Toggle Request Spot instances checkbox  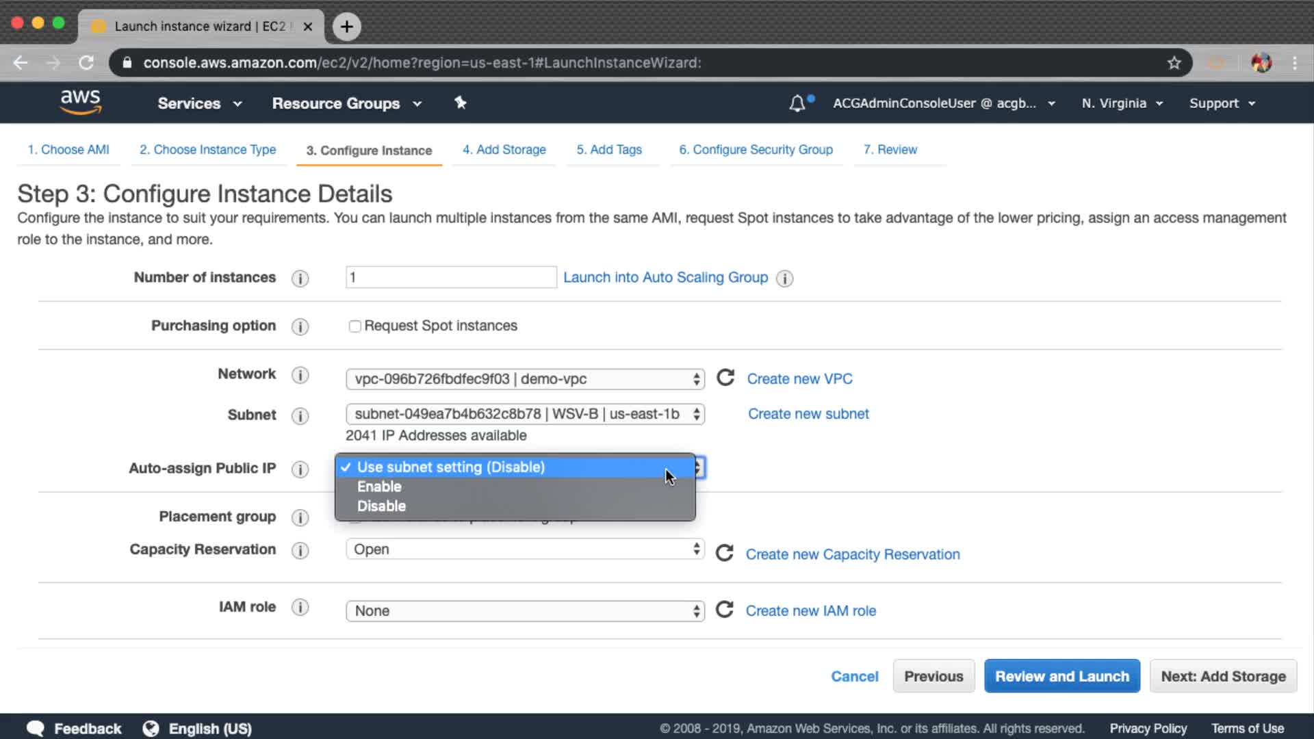(x=355, y=326)
